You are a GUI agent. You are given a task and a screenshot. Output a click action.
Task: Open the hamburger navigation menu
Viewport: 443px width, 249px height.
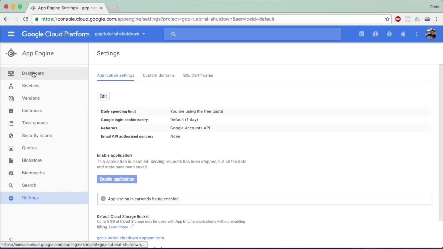tap(11, 34)
